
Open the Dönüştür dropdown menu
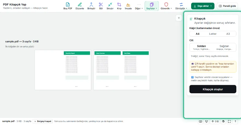181,6
